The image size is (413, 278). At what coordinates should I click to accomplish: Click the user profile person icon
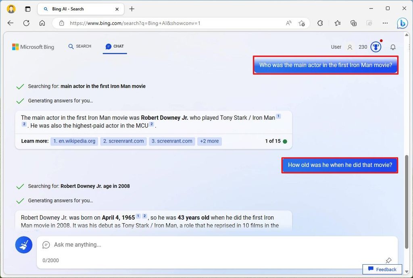[349, 47]
